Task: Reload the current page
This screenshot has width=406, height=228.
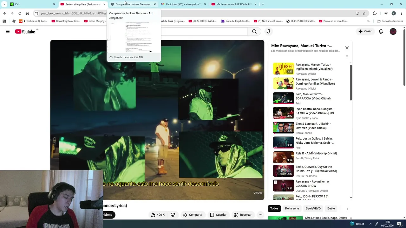Action: 20,13
